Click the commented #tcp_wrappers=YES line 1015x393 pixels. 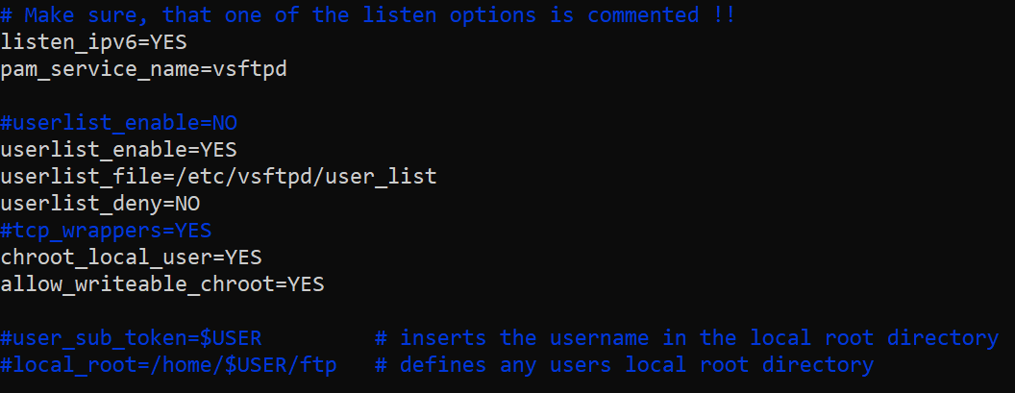click(x=106, y=231)
